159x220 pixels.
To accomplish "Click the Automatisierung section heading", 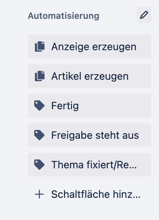I will click(x=63, y=16).
